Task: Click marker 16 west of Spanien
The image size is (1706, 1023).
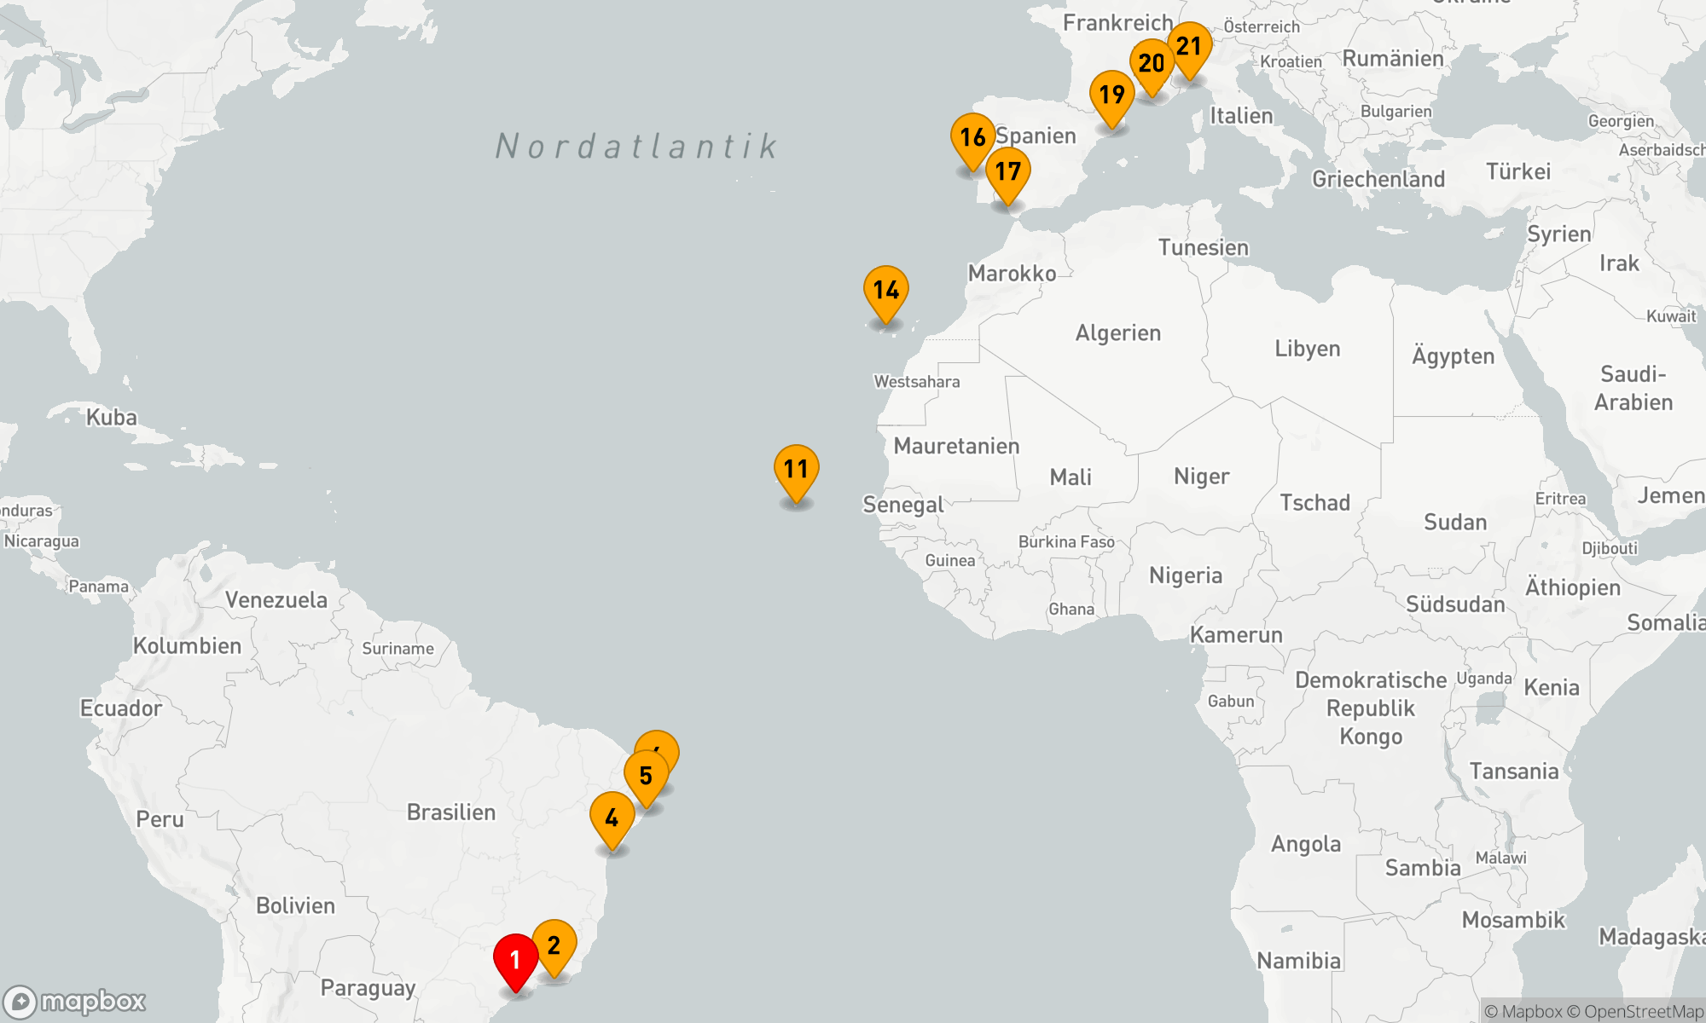Action: tap(972, 141)
